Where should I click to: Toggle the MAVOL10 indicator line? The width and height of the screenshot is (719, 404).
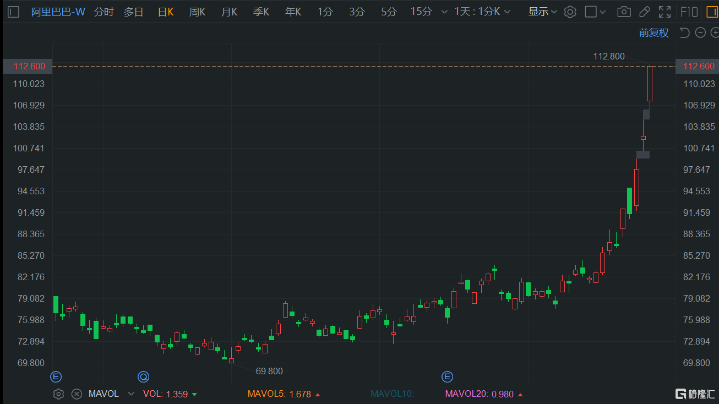[392, 394]
